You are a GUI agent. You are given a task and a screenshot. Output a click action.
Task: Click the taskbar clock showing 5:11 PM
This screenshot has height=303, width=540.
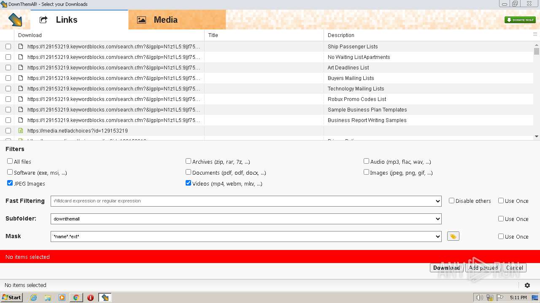[518, 298]
